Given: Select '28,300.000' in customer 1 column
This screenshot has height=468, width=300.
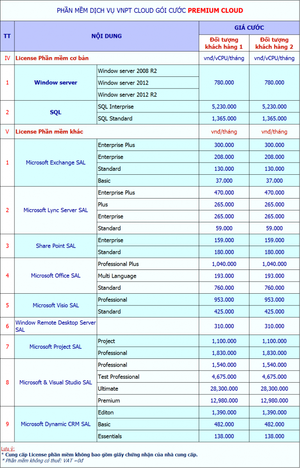Looking at the screenshot, I should [224, 388].
